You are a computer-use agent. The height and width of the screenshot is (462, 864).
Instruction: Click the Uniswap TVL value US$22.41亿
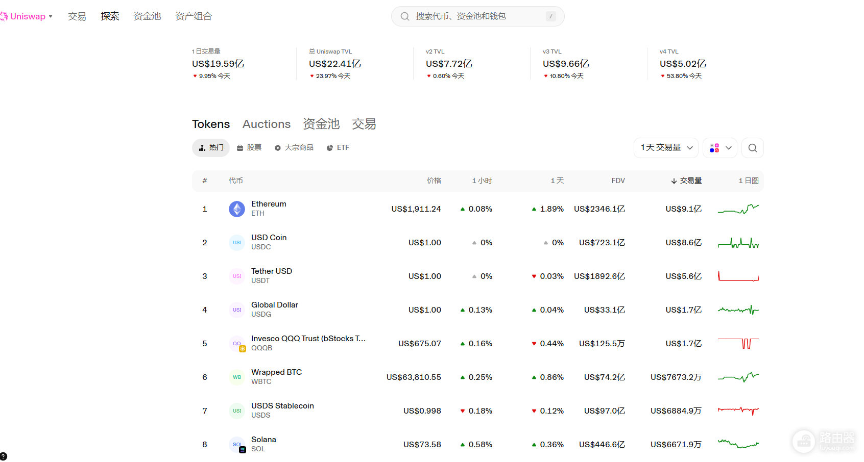335,64
